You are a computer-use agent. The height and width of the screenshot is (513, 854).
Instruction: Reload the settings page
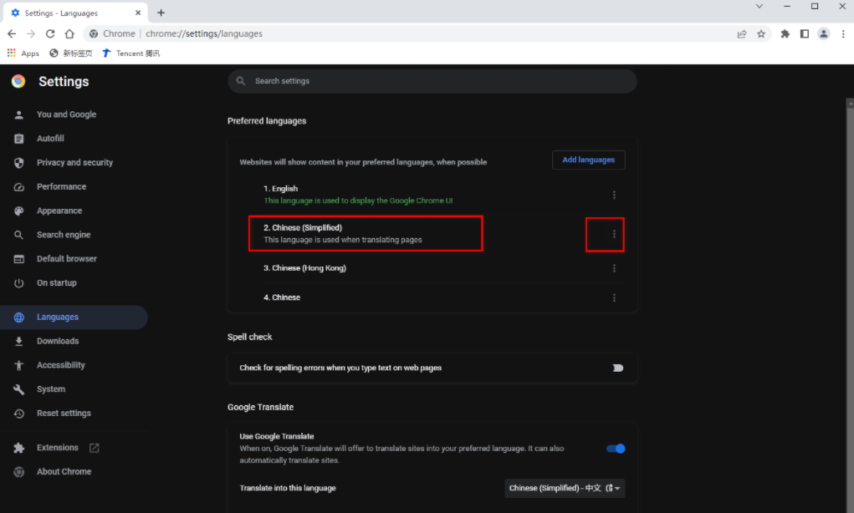point(50,33)
